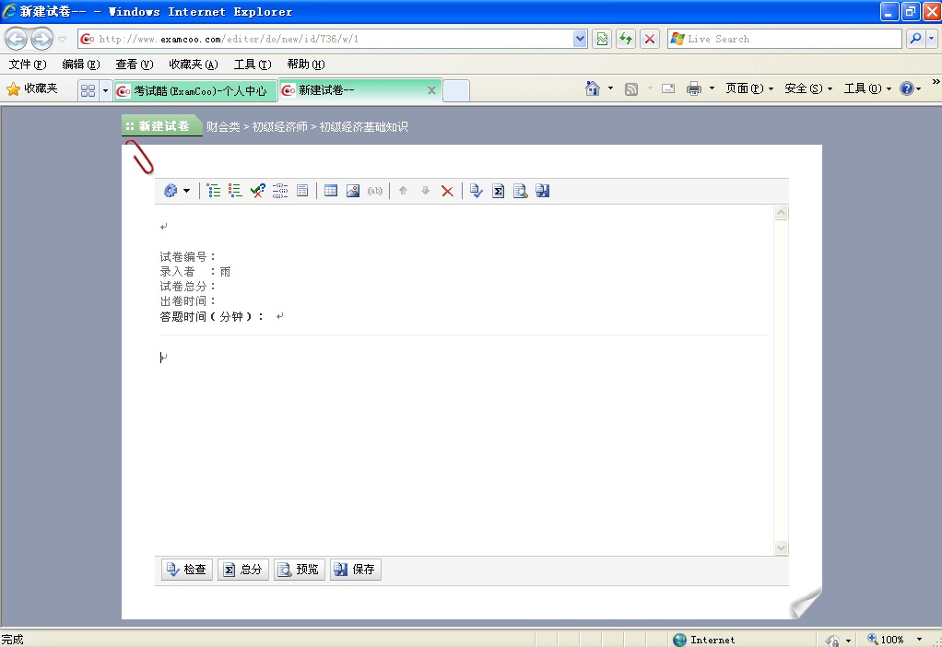Click the red X delete icon in editor toolbar
Image resolution: width=942 pixels, height=647 pixels.
coord(447,191)
